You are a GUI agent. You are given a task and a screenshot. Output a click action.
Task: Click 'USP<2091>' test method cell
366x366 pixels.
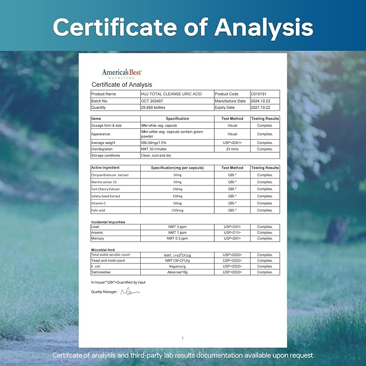232,143
